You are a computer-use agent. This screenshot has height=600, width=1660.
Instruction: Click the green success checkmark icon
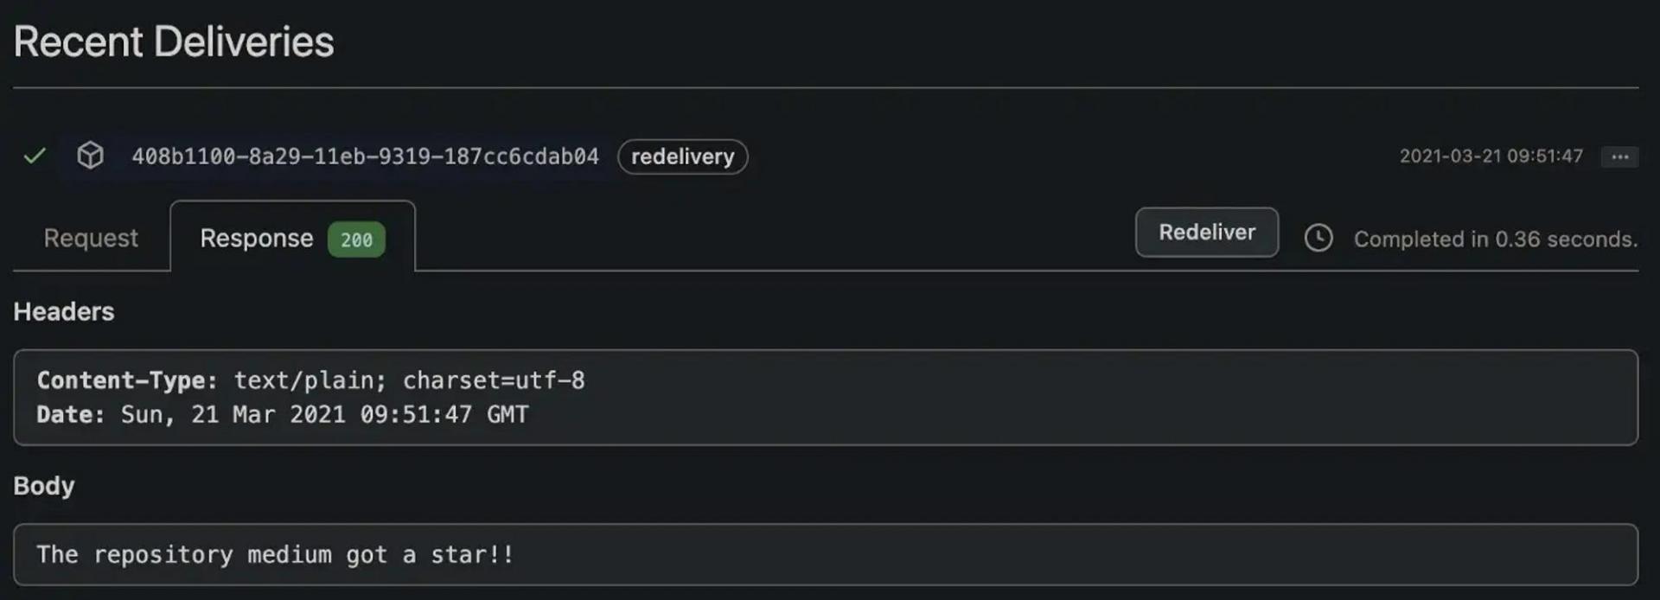click(x=35, y=156)
